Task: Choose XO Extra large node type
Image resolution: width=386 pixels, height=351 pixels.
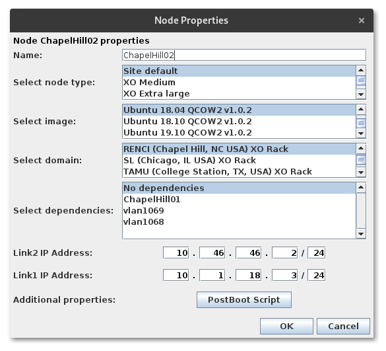Action: (x=239, y=94)
